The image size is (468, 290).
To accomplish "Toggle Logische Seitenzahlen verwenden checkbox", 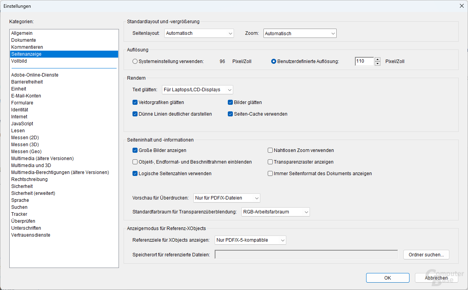I will pos(135,174).
